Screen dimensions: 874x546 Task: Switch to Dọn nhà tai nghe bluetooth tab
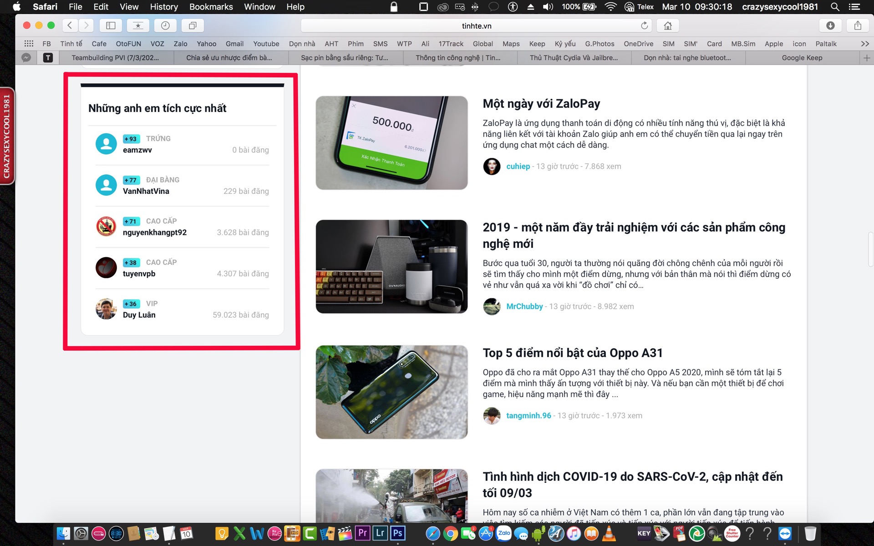tap(687, 58)
